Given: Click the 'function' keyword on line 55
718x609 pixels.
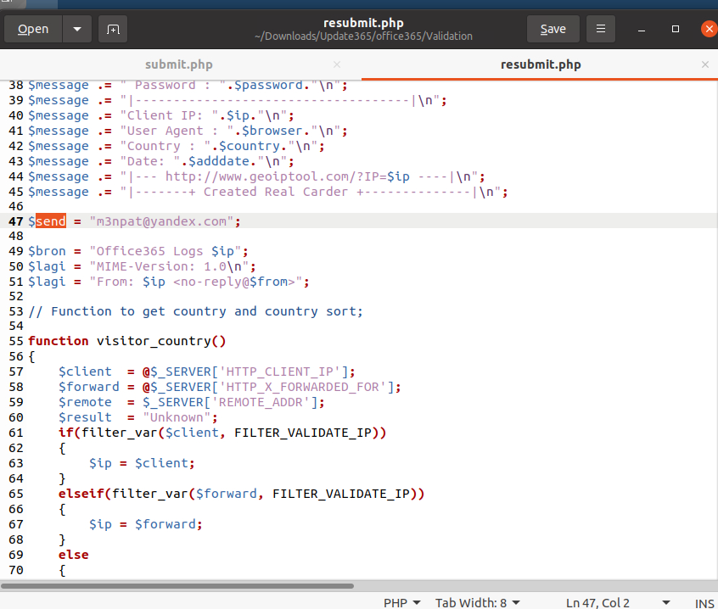Looking at the screenshot, I should [59, 341].
